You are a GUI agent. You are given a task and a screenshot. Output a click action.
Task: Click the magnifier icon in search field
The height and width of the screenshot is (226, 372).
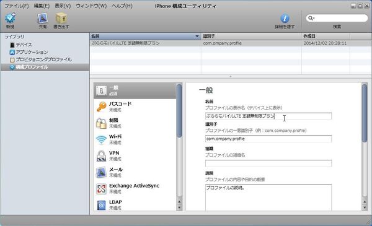pyautogui.click(x=311, y=18)
